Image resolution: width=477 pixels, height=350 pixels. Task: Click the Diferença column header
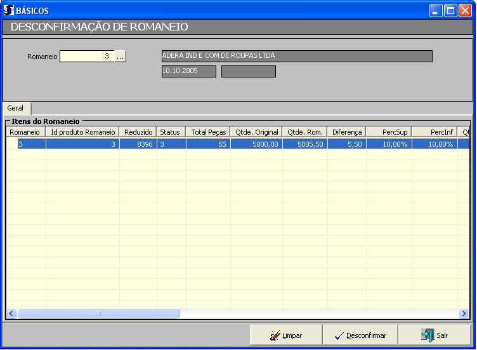click(347, 132)
